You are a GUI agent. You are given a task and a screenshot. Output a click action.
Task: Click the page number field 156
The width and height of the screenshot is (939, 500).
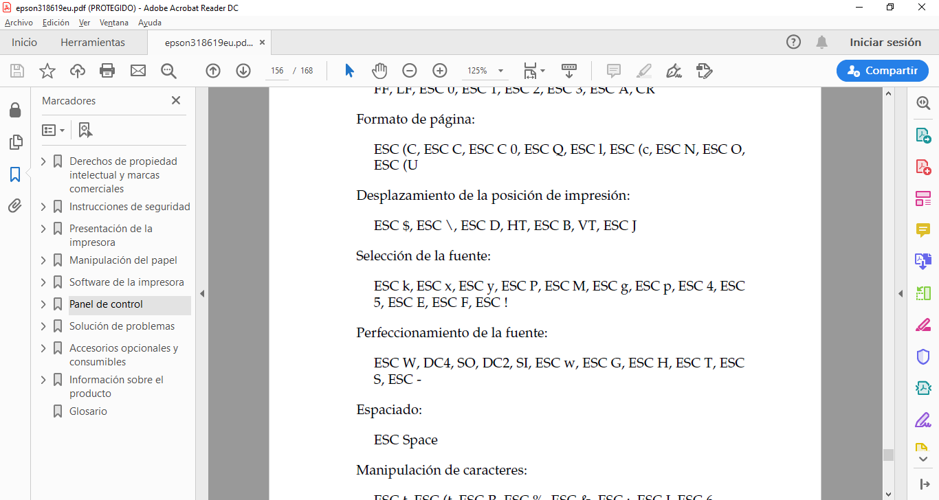coord(278,71)
